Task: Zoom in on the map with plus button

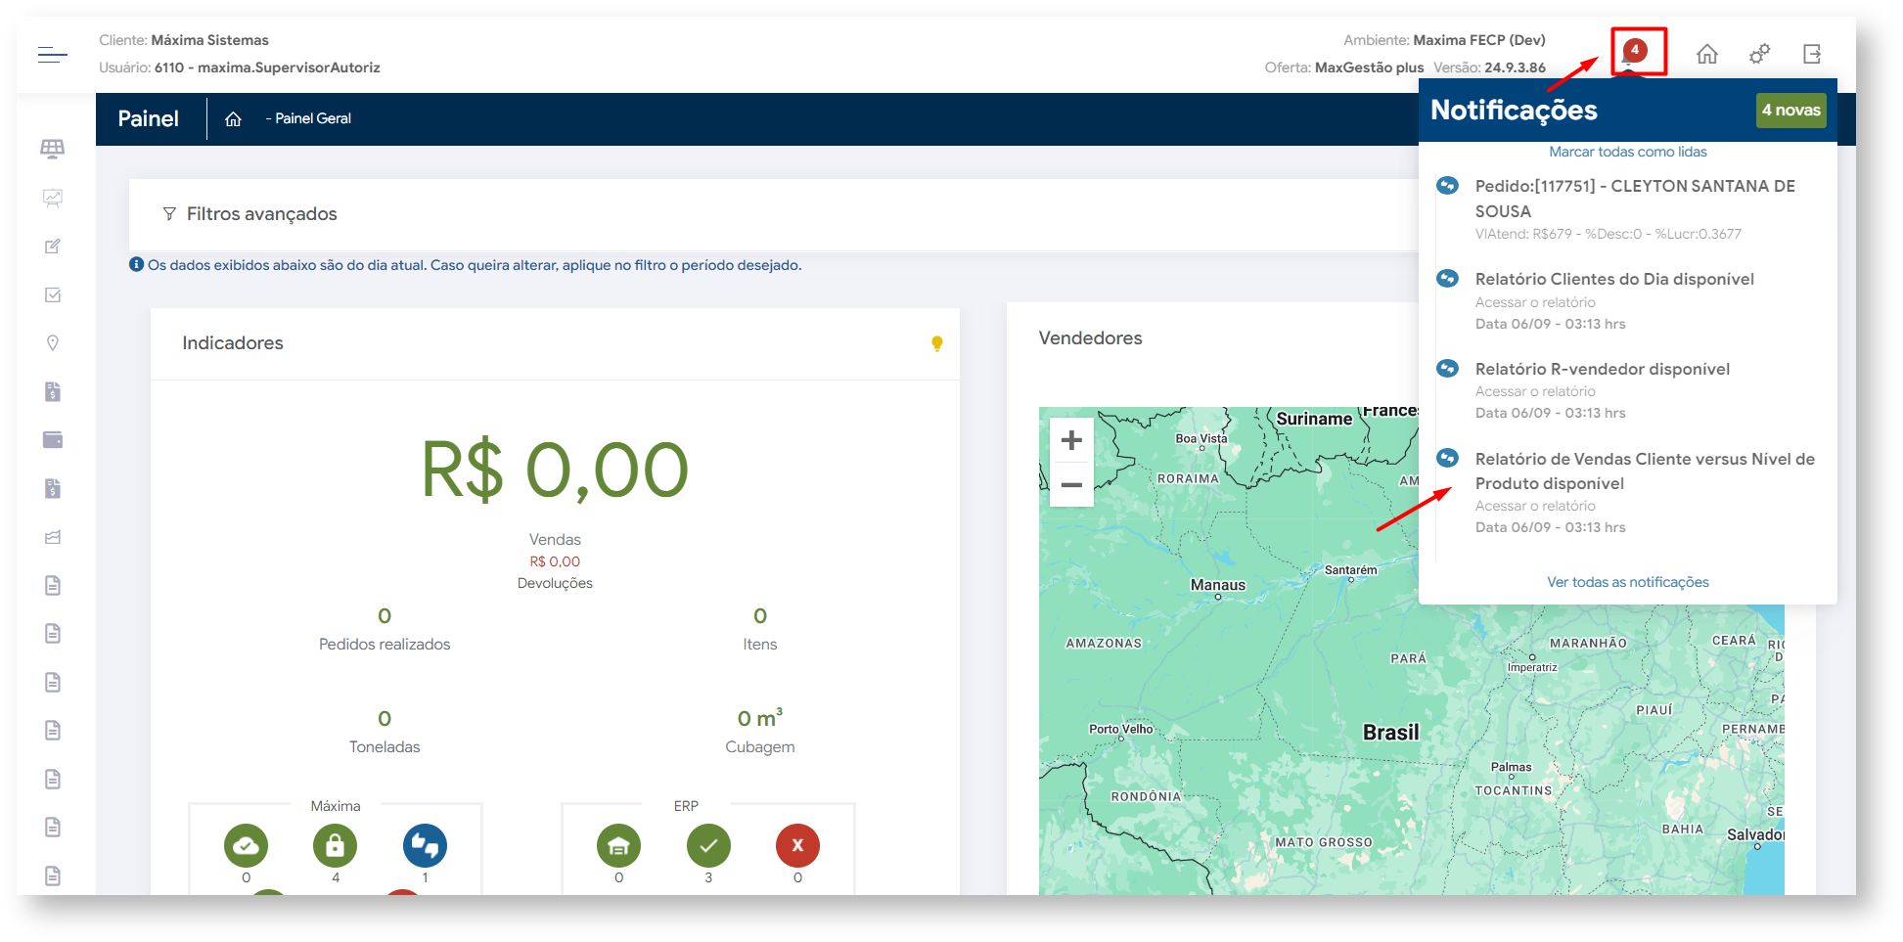Action: pos(1071,440)
